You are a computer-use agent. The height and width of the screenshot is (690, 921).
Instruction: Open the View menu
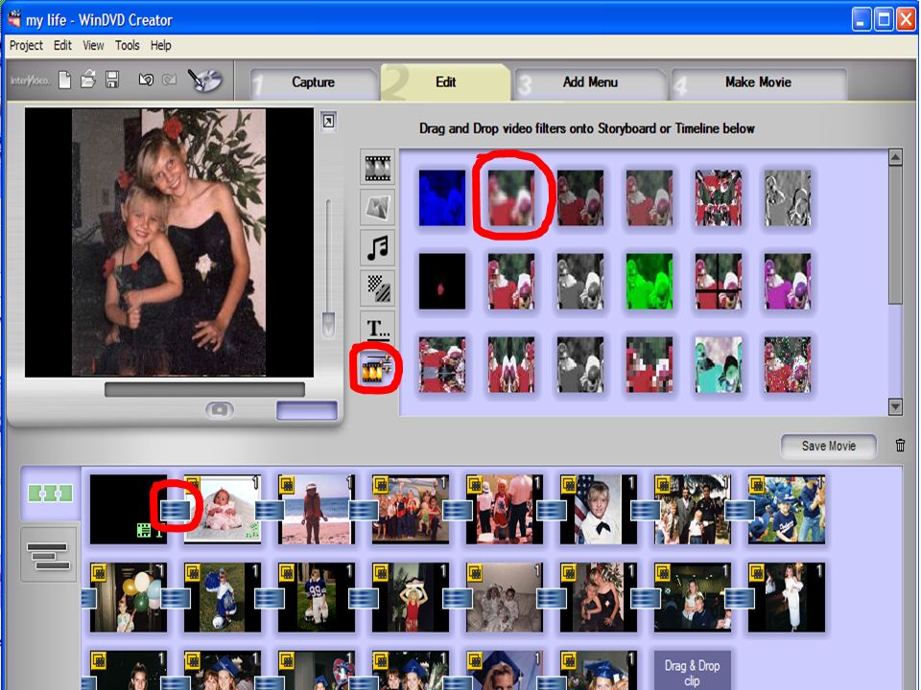(93, 45)
